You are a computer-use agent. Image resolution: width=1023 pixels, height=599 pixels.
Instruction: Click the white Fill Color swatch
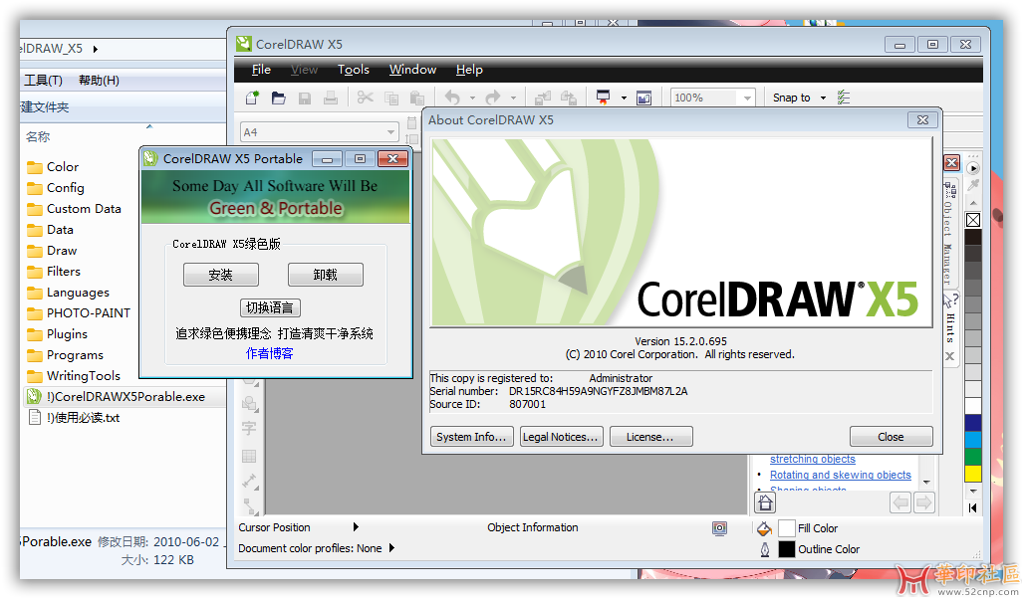pyautogui.click(x=786, y=528)
